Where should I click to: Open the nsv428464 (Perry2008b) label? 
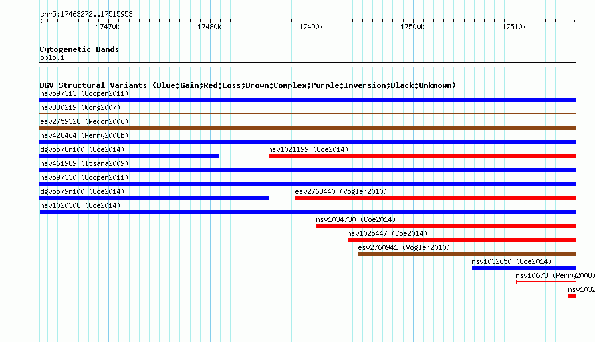pyautogui.click(x=84, y=135)
